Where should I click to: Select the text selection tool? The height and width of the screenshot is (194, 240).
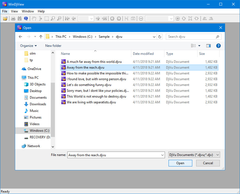(x=40, y=19)
